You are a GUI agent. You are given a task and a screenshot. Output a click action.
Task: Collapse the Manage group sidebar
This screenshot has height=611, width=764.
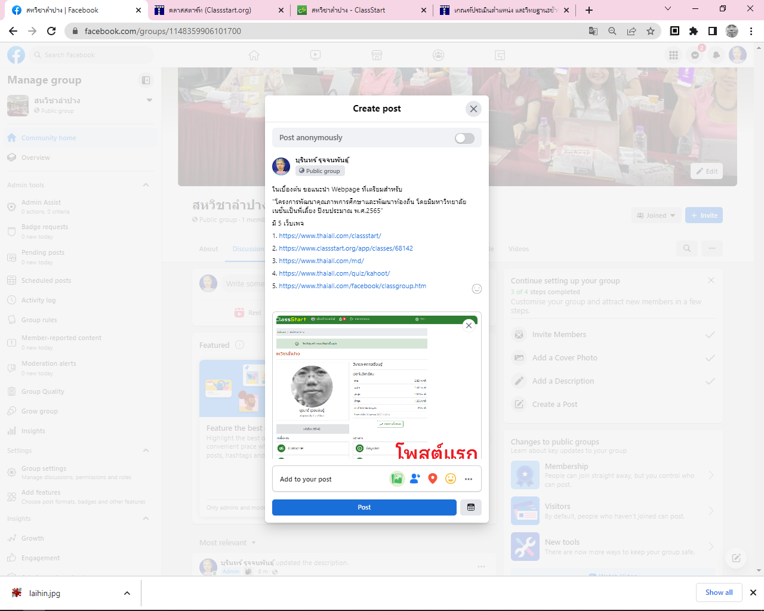point(146,80)
